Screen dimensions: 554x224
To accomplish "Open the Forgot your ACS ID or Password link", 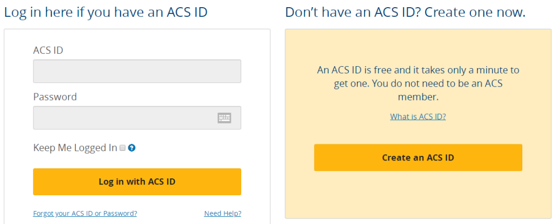I will pos(85,213).
